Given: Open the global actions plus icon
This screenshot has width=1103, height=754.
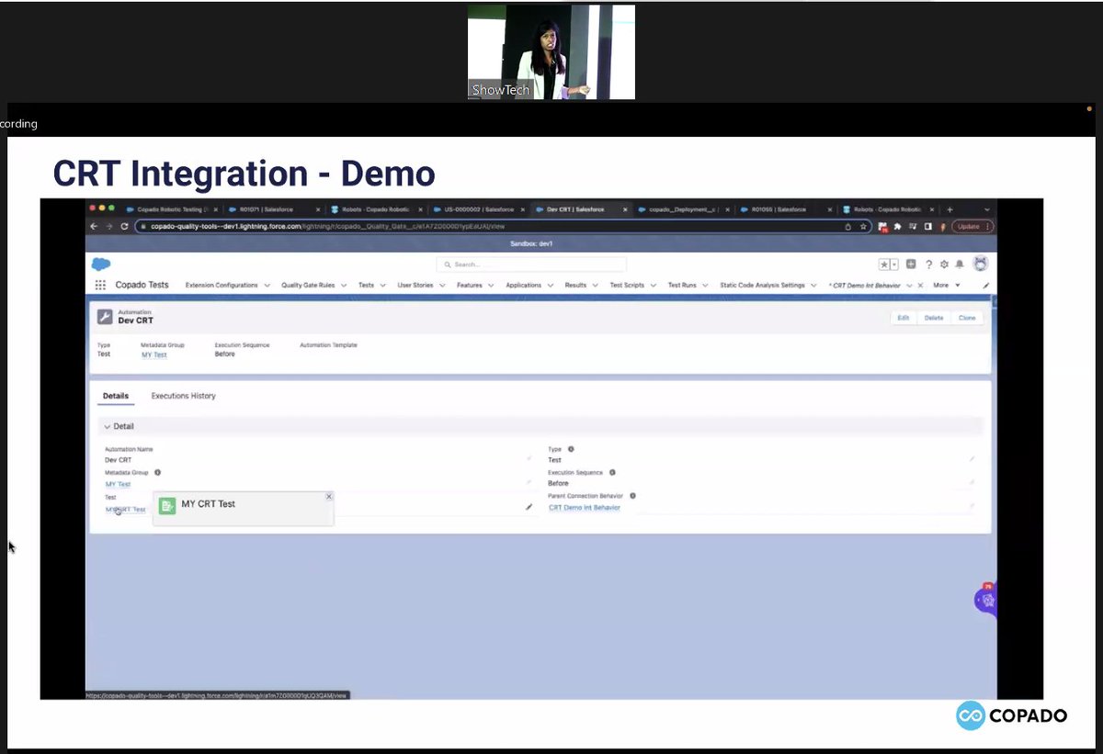Looking at the screenshot, I should [911, 264].
